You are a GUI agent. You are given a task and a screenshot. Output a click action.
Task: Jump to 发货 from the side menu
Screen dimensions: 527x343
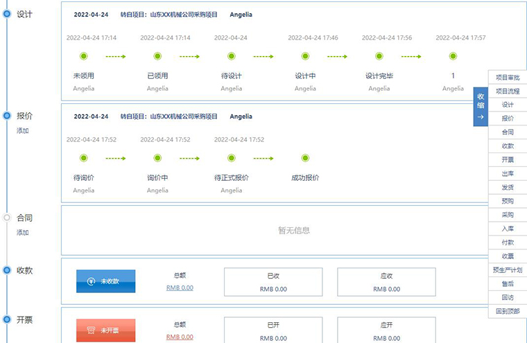pyautogui.click(x=508, y=188)
